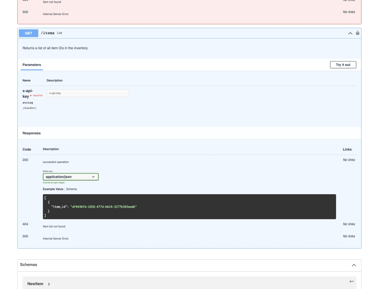385x289 pixels.
Task: Click the Try it out button
Action: (x=343, y=64)
